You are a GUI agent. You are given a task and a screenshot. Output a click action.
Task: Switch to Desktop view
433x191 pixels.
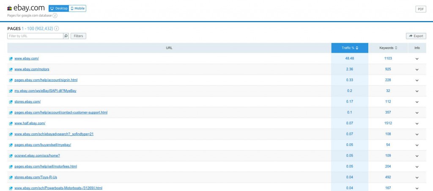pos(59,8)
